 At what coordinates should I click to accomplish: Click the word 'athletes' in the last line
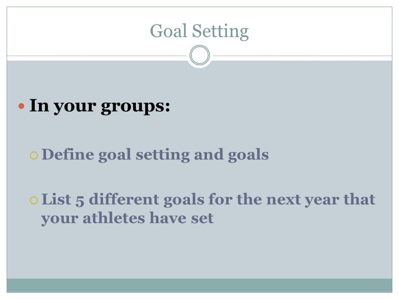114,218
